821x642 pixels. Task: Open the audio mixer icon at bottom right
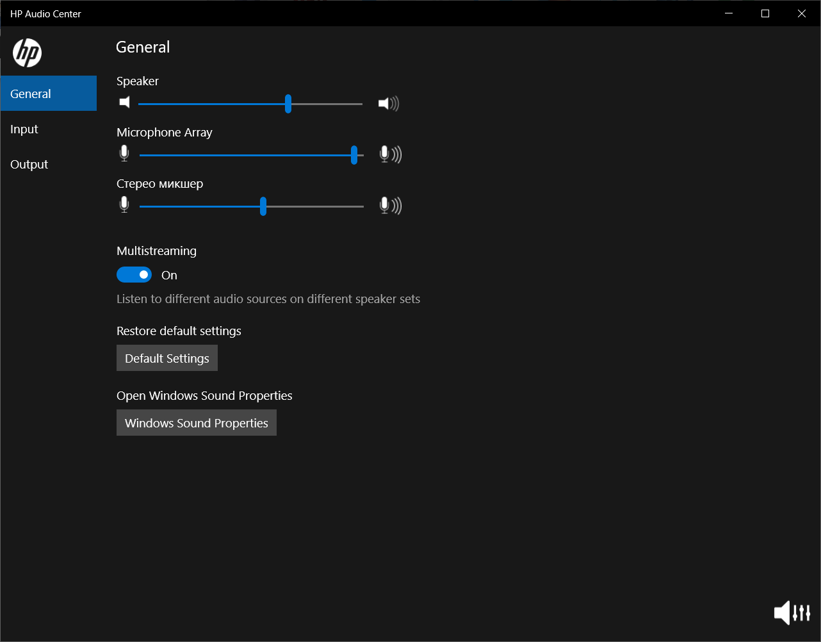[x=792, y=613]
